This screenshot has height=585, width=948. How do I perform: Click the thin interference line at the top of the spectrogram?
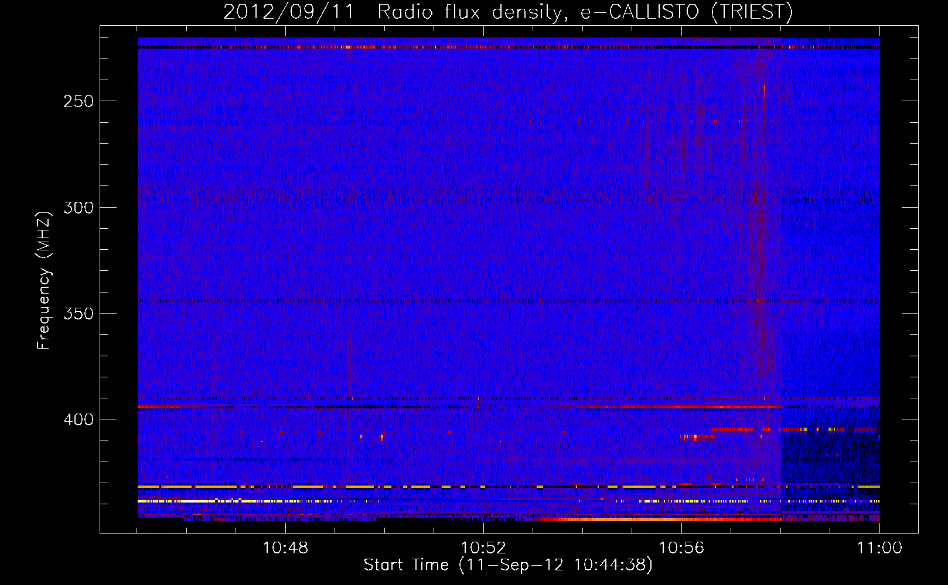509,47
